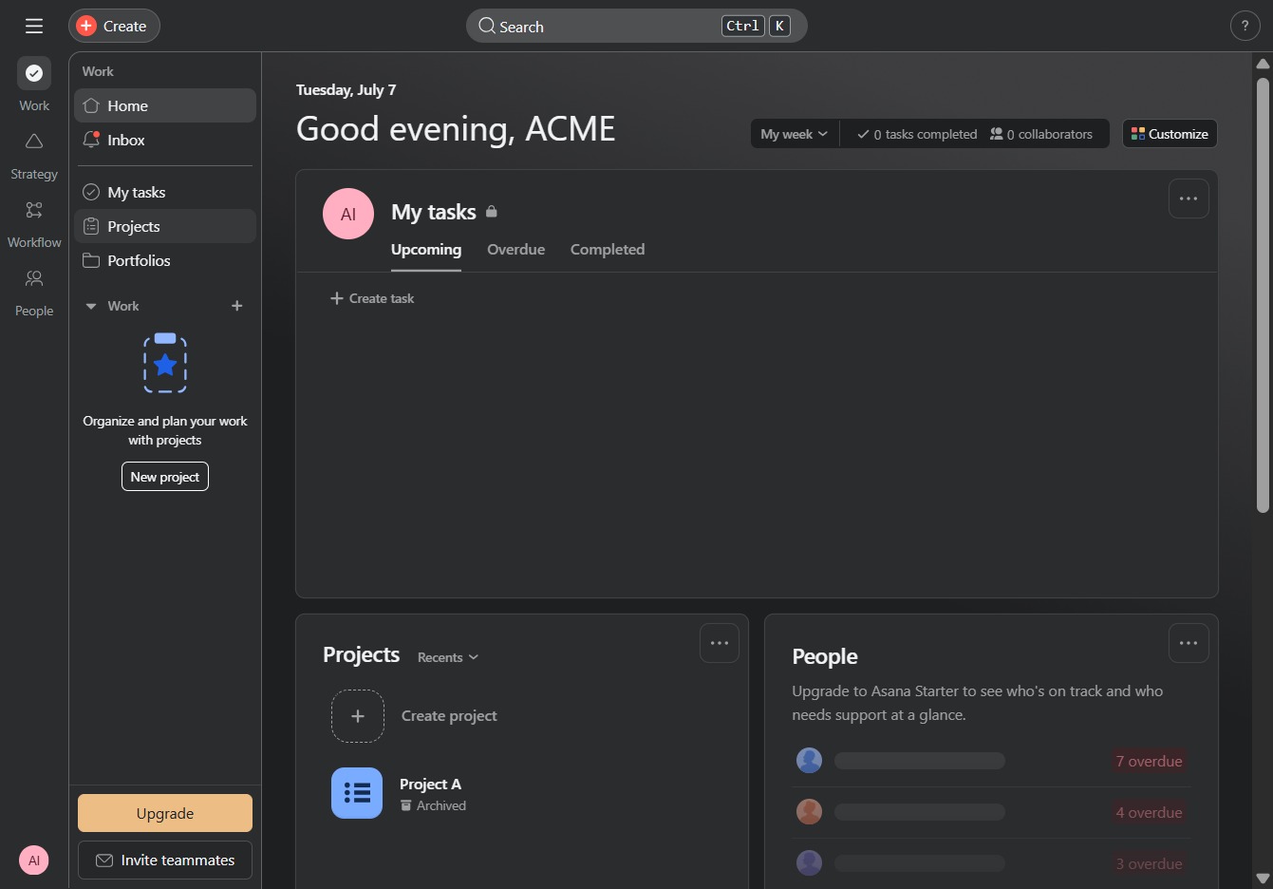Open My tasks widget three-dot menu
The height and width of the screenshot is (889, 1273).
tap(1189, 199)
